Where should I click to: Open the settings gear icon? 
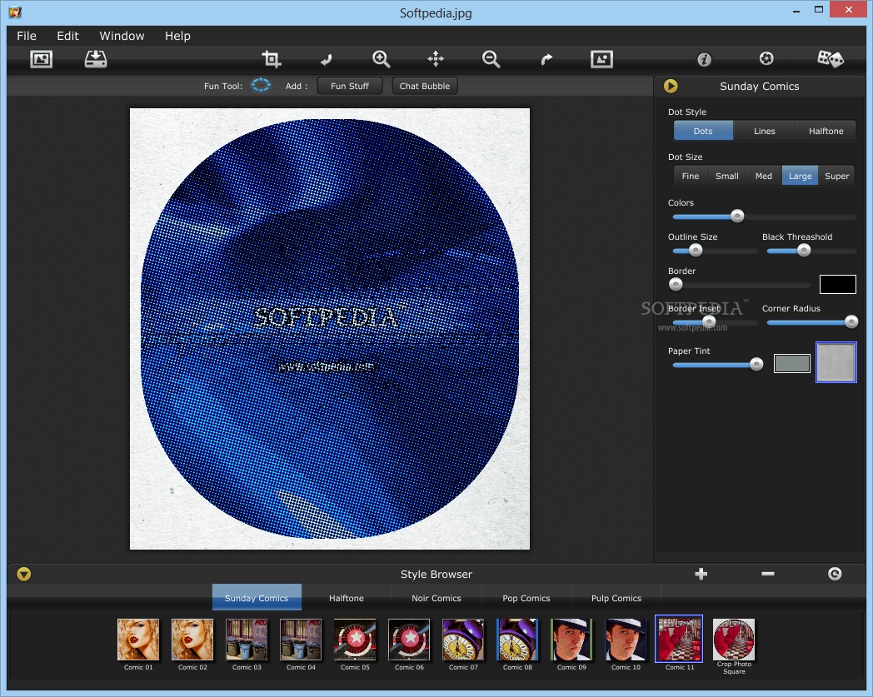tap(766, 58)
